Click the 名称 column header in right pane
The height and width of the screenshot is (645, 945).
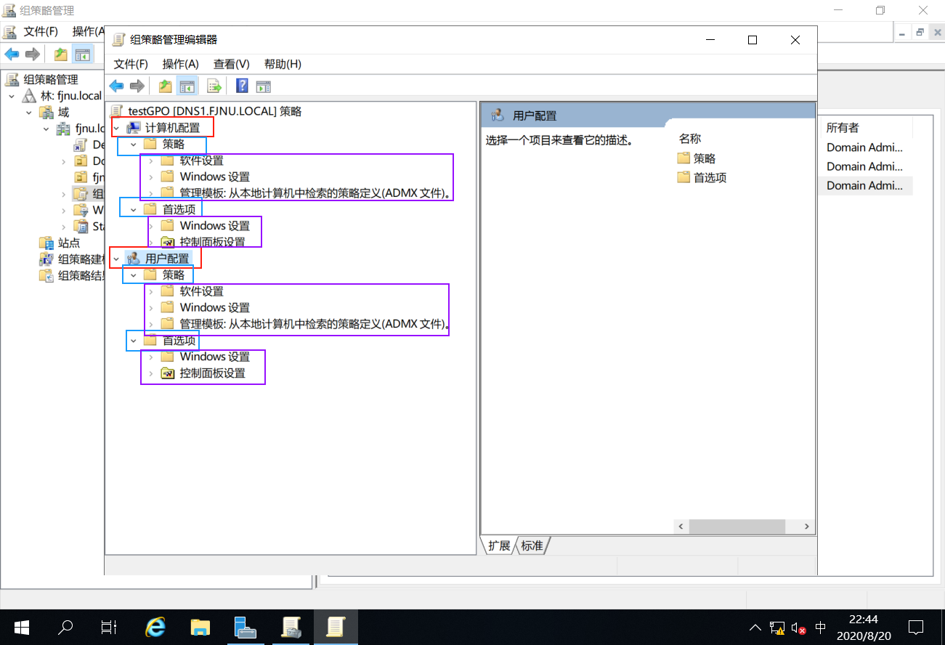coord(690,139)
